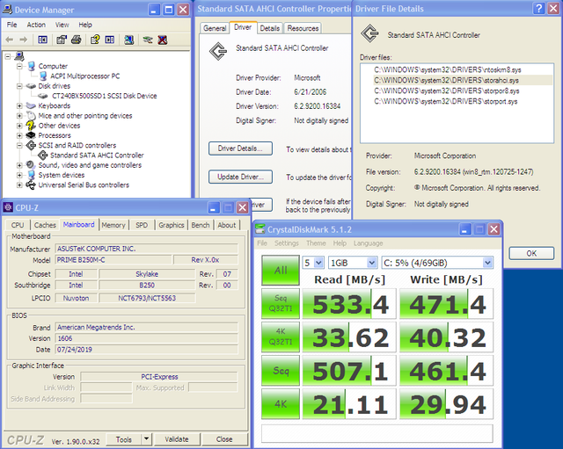Click the Close button in CPU-Z

[x=224, y=439]
